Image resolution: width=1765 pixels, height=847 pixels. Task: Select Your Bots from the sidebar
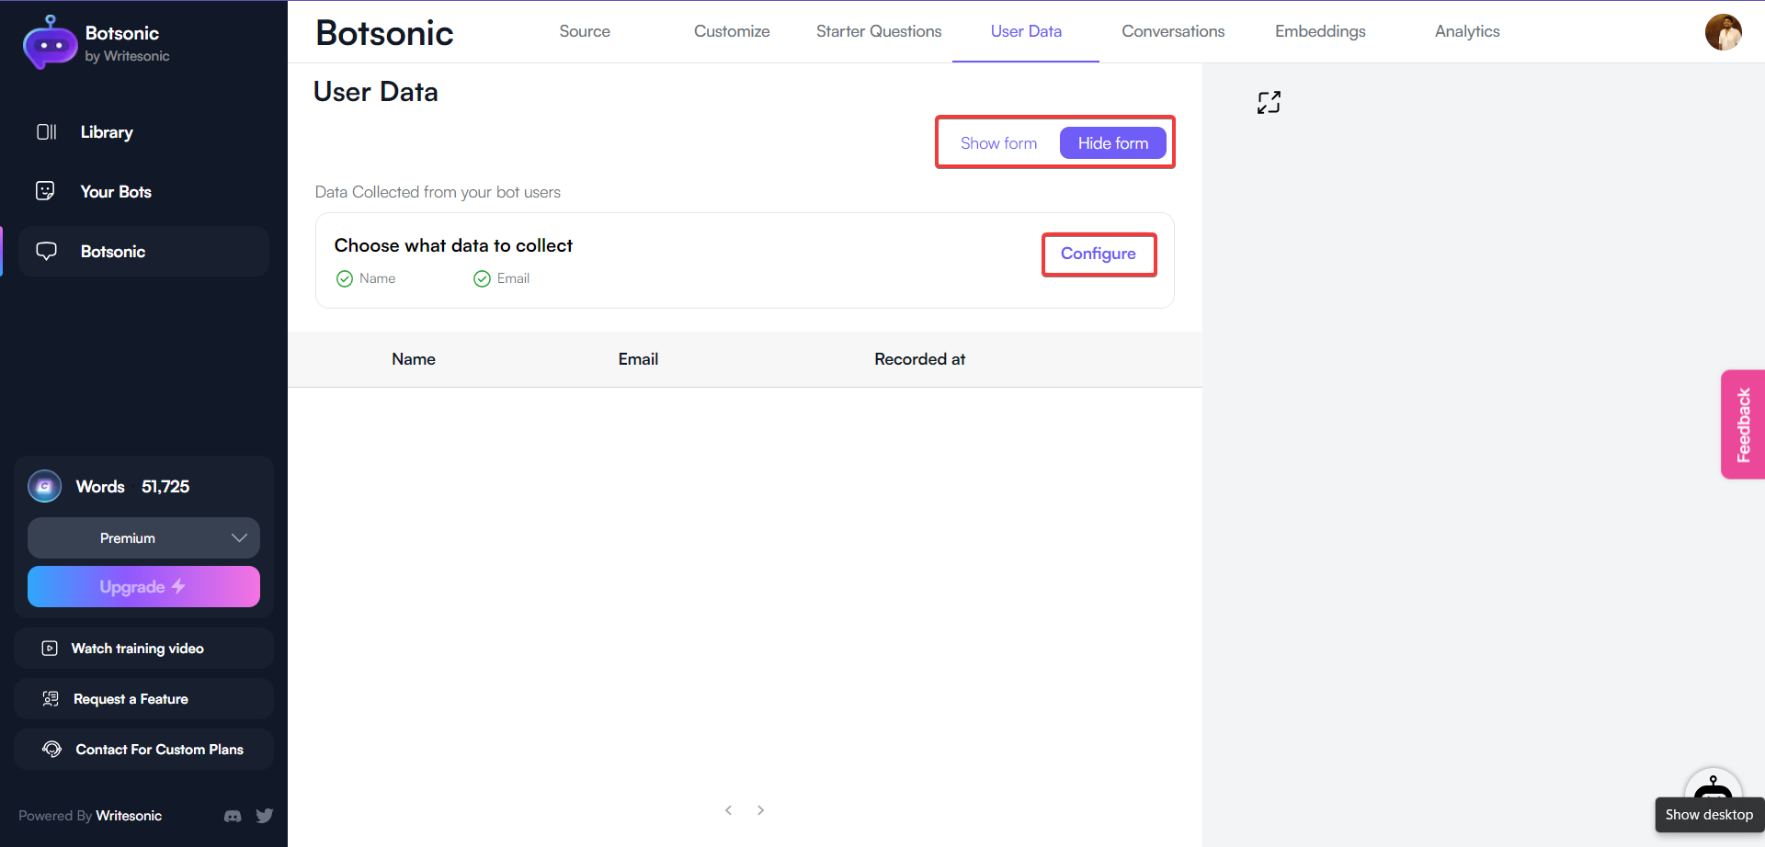coord(115,191)
